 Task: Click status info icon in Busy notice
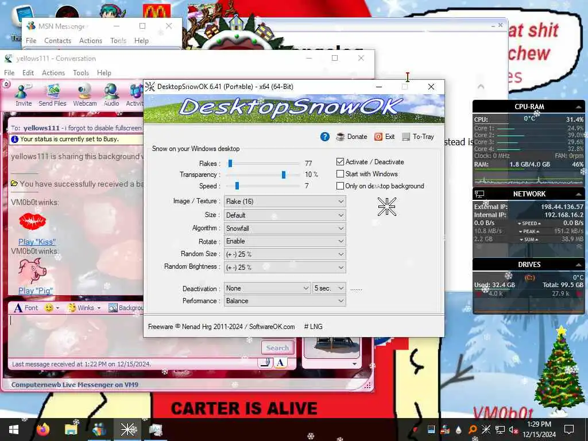pos(14,139)
